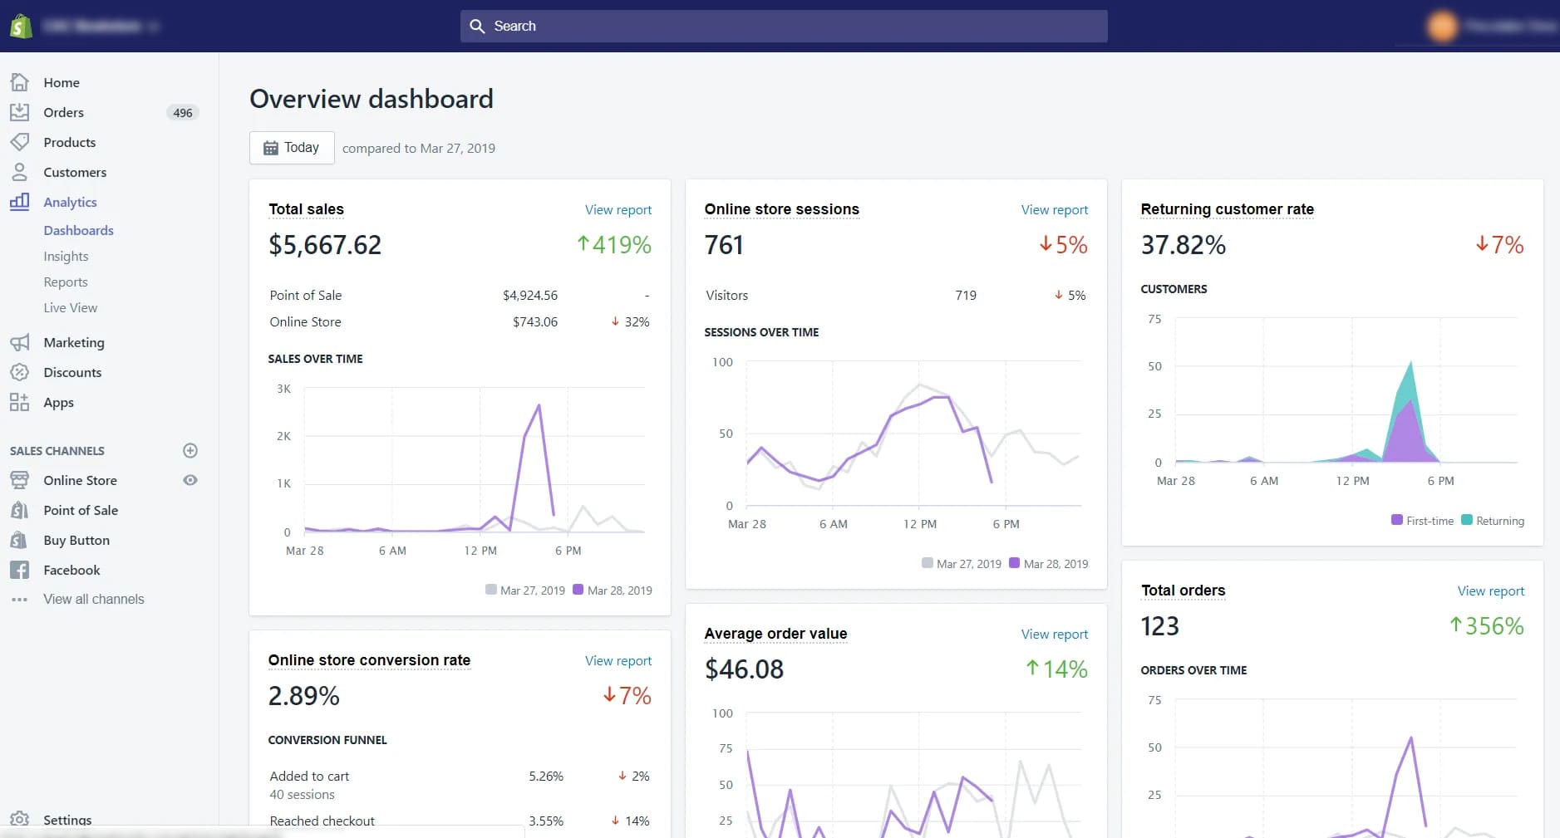Click the 37.82% returning rate value

coord(1184,245)
